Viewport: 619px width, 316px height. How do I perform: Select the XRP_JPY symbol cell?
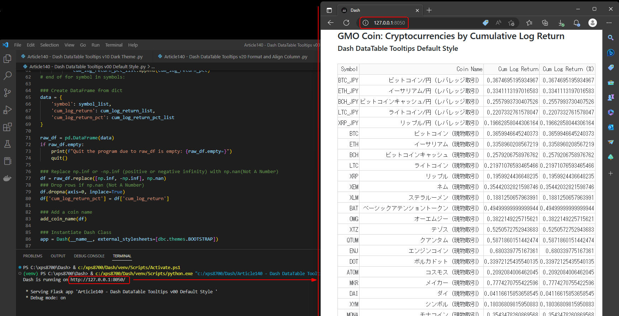click(x=348, y=123)
